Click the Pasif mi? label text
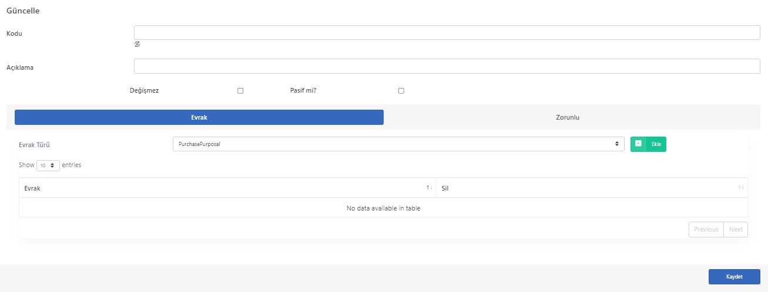The height and width of the screenshot is (292, 768). [303, 91]
